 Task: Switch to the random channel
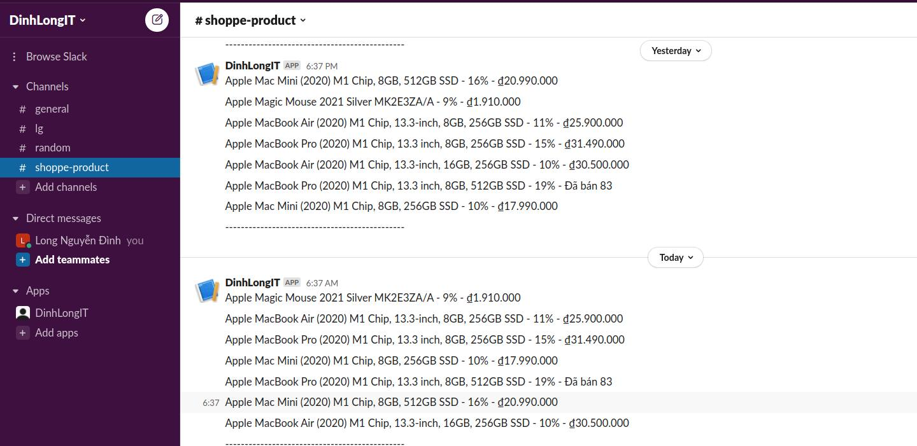pyautogui.click(x=52, y=148)
